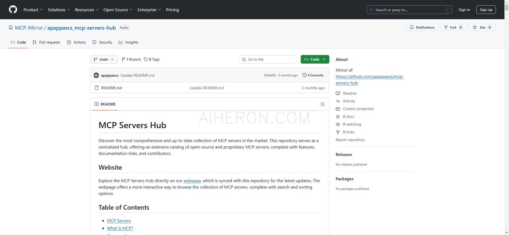Image resolution: width=509 pixels, height=235 pixels.
Task: Click the Sign in link
Action: [x=464, y=10]
